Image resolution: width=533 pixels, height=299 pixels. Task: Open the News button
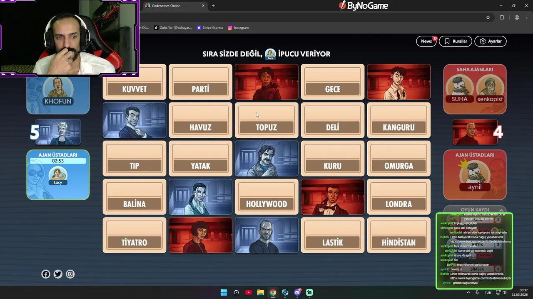point(426,41)
